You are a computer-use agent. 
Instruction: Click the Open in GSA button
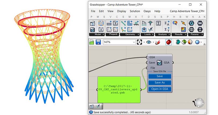point(159,89)
